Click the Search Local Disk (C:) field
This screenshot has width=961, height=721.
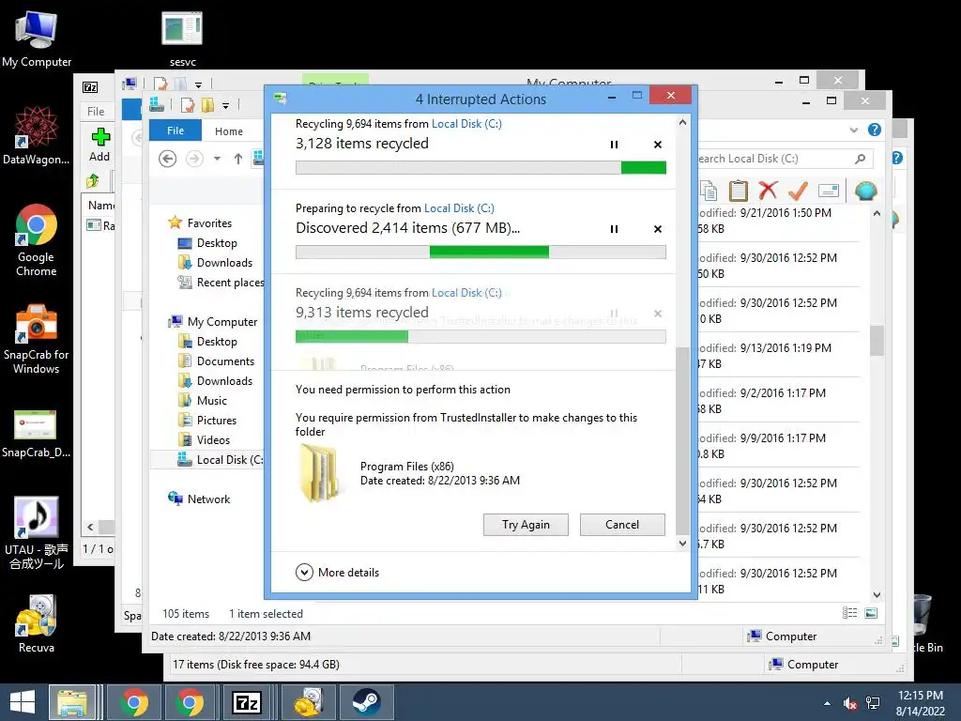[785, 159]
